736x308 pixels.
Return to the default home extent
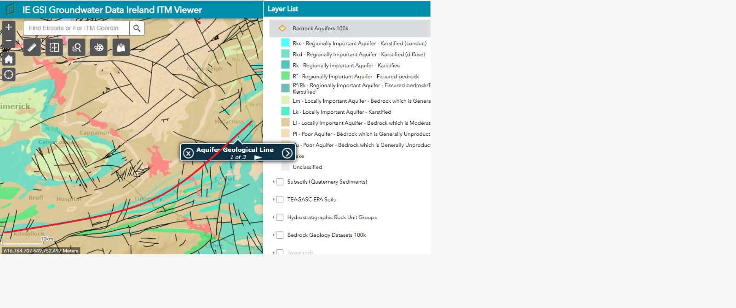point(9,59)
